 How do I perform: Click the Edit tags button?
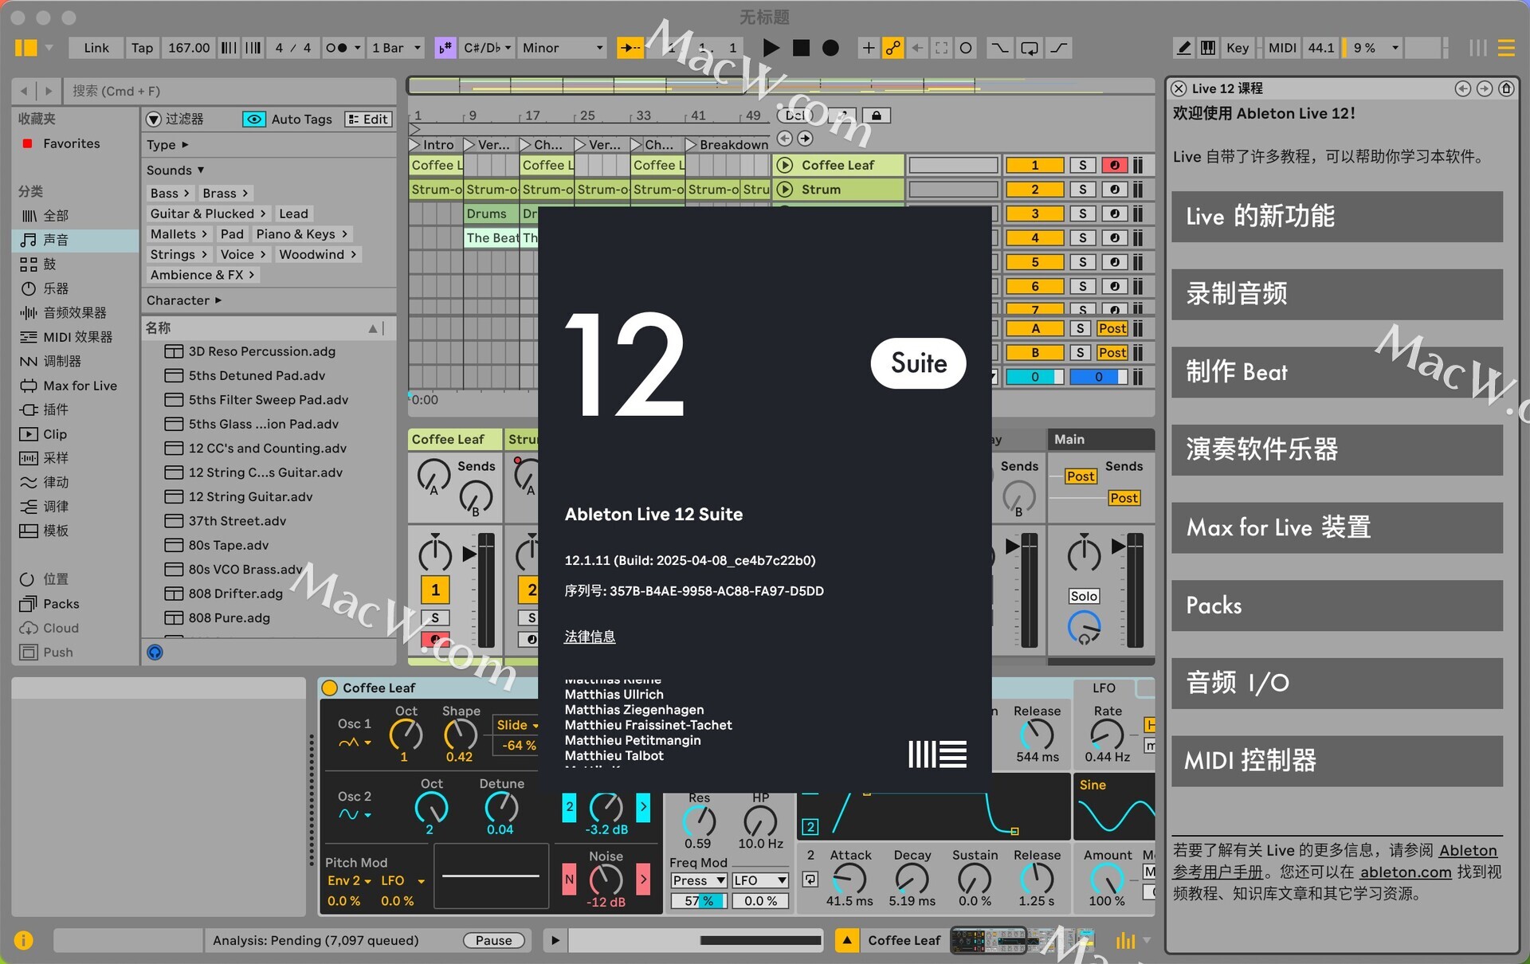click(x=368, y=120)
